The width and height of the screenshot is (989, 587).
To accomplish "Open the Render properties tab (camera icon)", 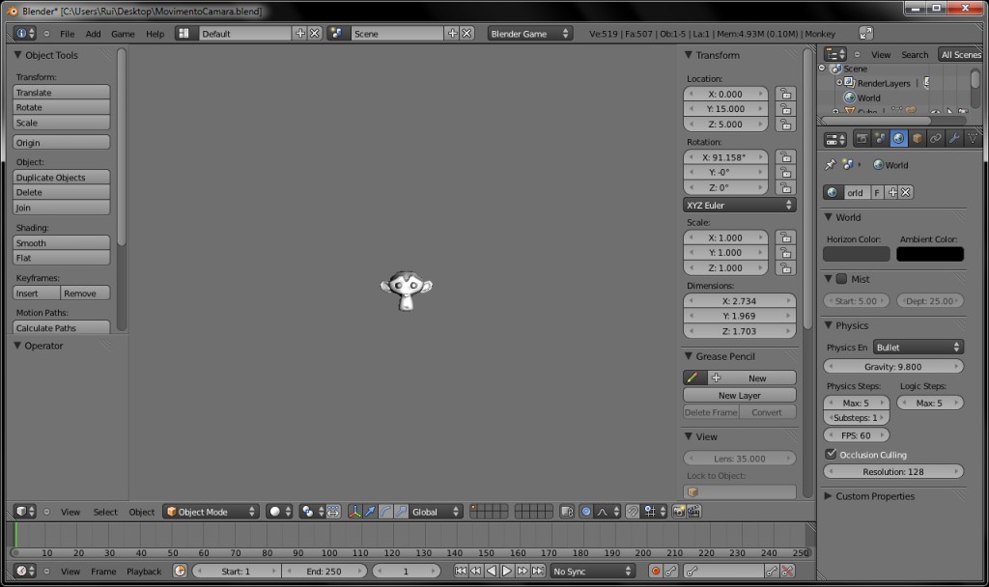I will [x=862, y=138].
